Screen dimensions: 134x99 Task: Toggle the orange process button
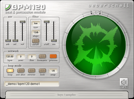(53, 56)
